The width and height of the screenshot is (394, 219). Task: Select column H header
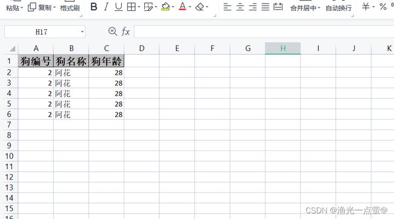pyautogui.click(x=283, y=49)
